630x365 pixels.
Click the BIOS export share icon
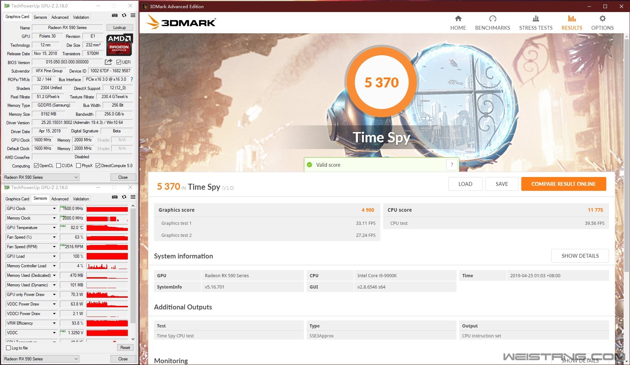[108, 62]
